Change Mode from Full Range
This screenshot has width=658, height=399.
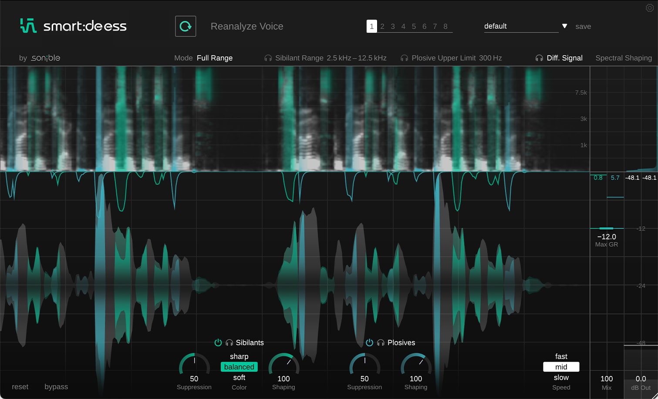[x=215, y=58]
